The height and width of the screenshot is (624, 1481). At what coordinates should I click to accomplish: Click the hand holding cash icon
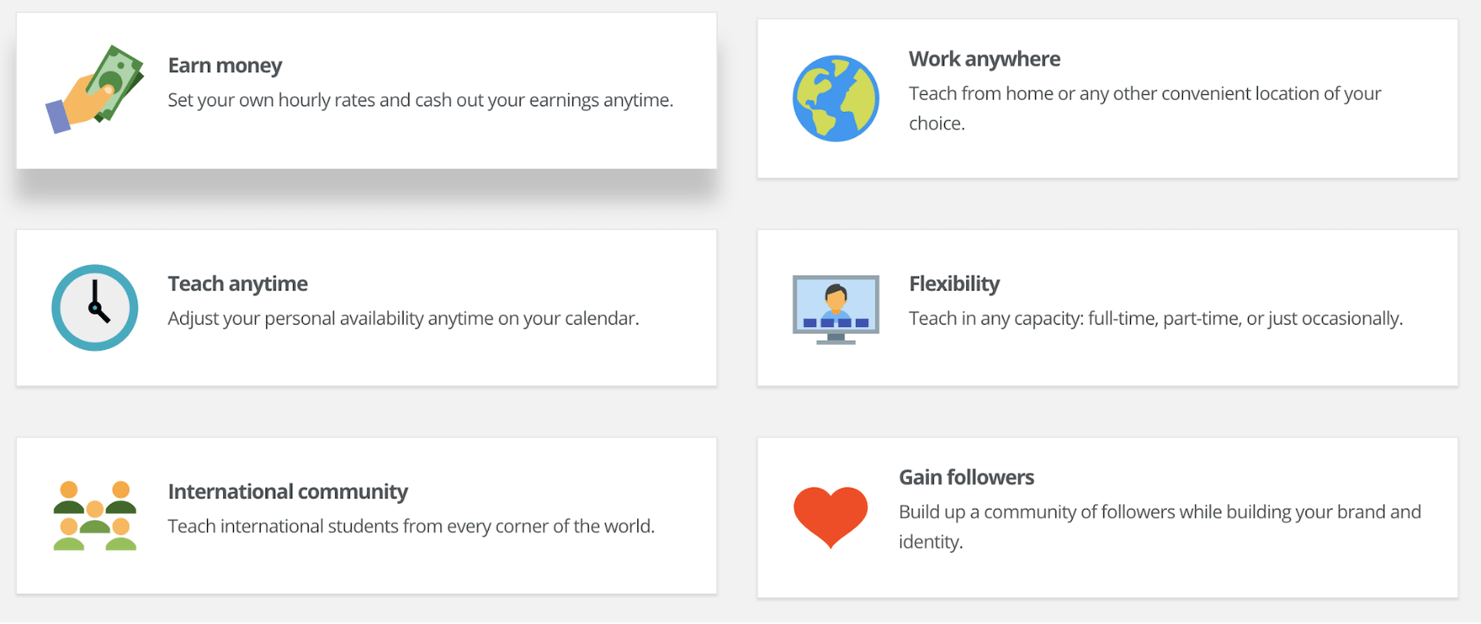(x=95, y=90)
